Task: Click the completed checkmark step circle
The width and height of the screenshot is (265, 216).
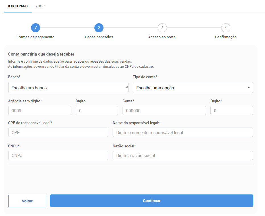Action: pyautogui.click(x=36, y=28)
